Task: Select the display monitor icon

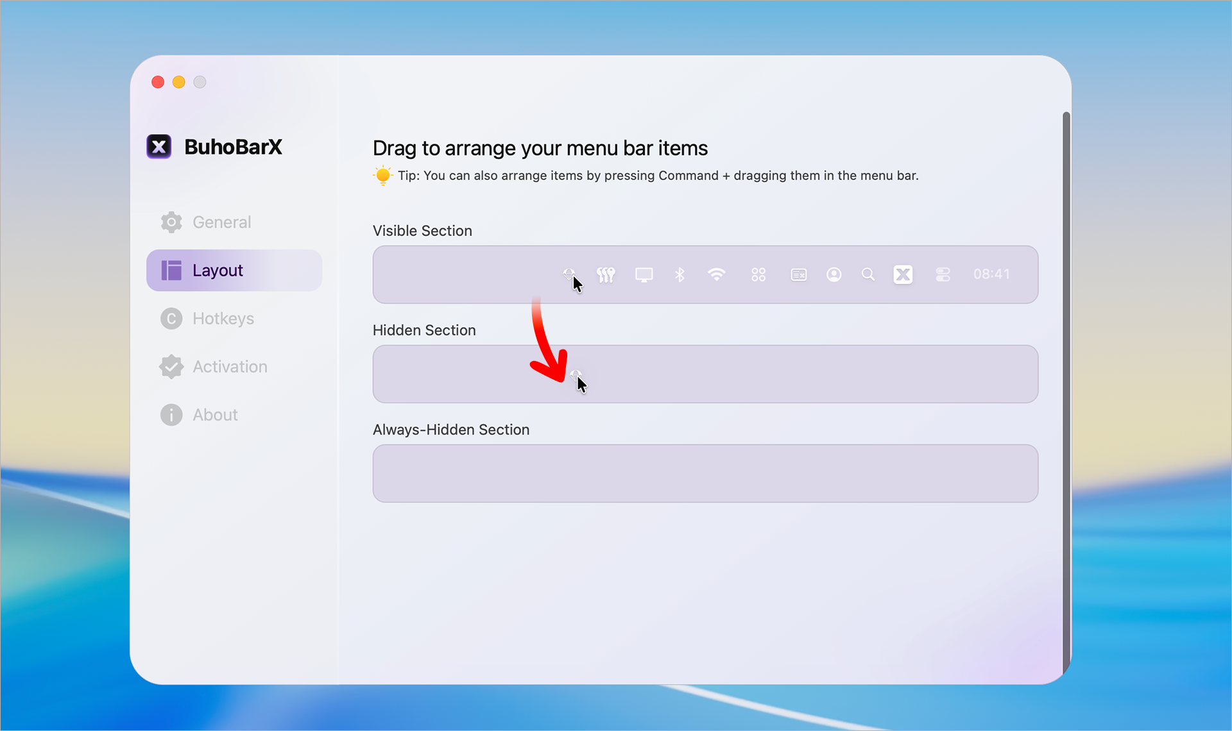Action: [644, 275]
